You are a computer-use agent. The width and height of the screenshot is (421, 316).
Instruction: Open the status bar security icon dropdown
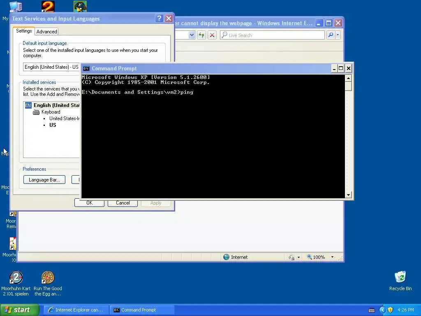[298, 258]
